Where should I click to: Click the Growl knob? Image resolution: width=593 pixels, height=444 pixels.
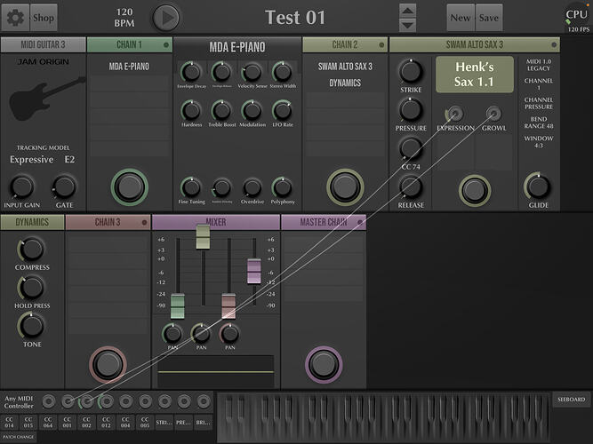493,114
